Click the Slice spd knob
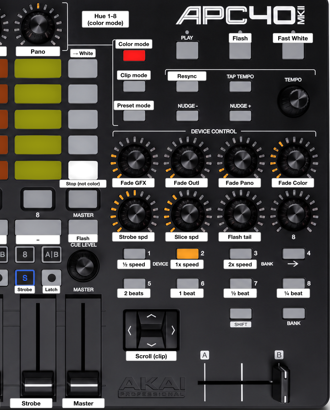 [x=188, y=214]
